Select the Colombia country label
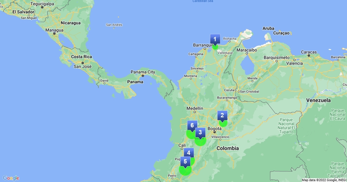 click(228, 148)
